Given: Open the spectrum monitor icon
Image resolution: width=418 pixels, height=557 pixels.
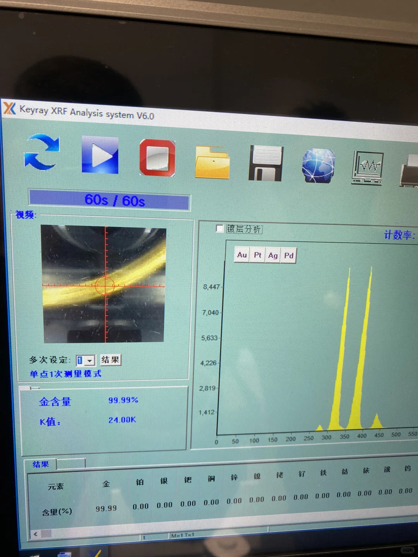Looking at the screenshot, I should click(368, 168).
